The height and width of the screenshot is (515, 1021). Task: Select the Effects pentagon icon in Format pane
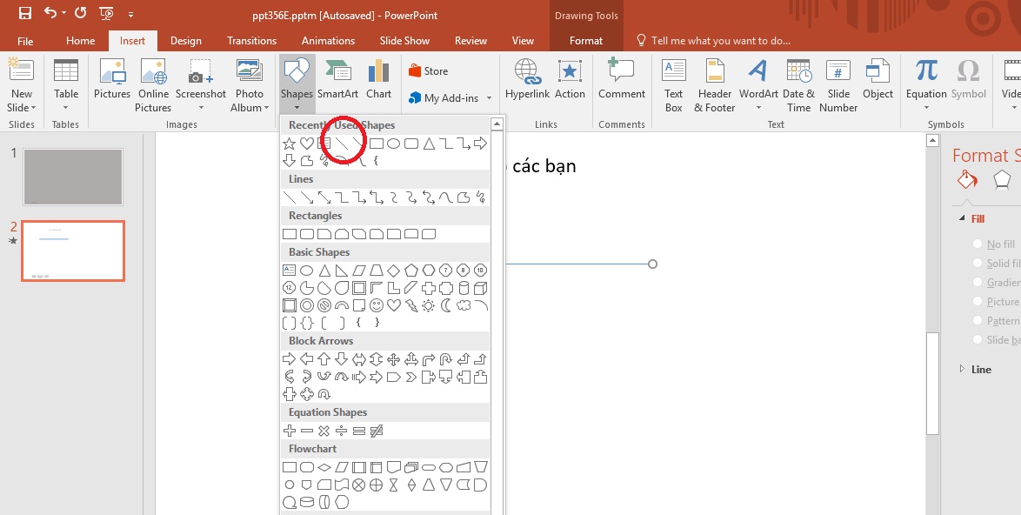click(x=1002, y=180)
